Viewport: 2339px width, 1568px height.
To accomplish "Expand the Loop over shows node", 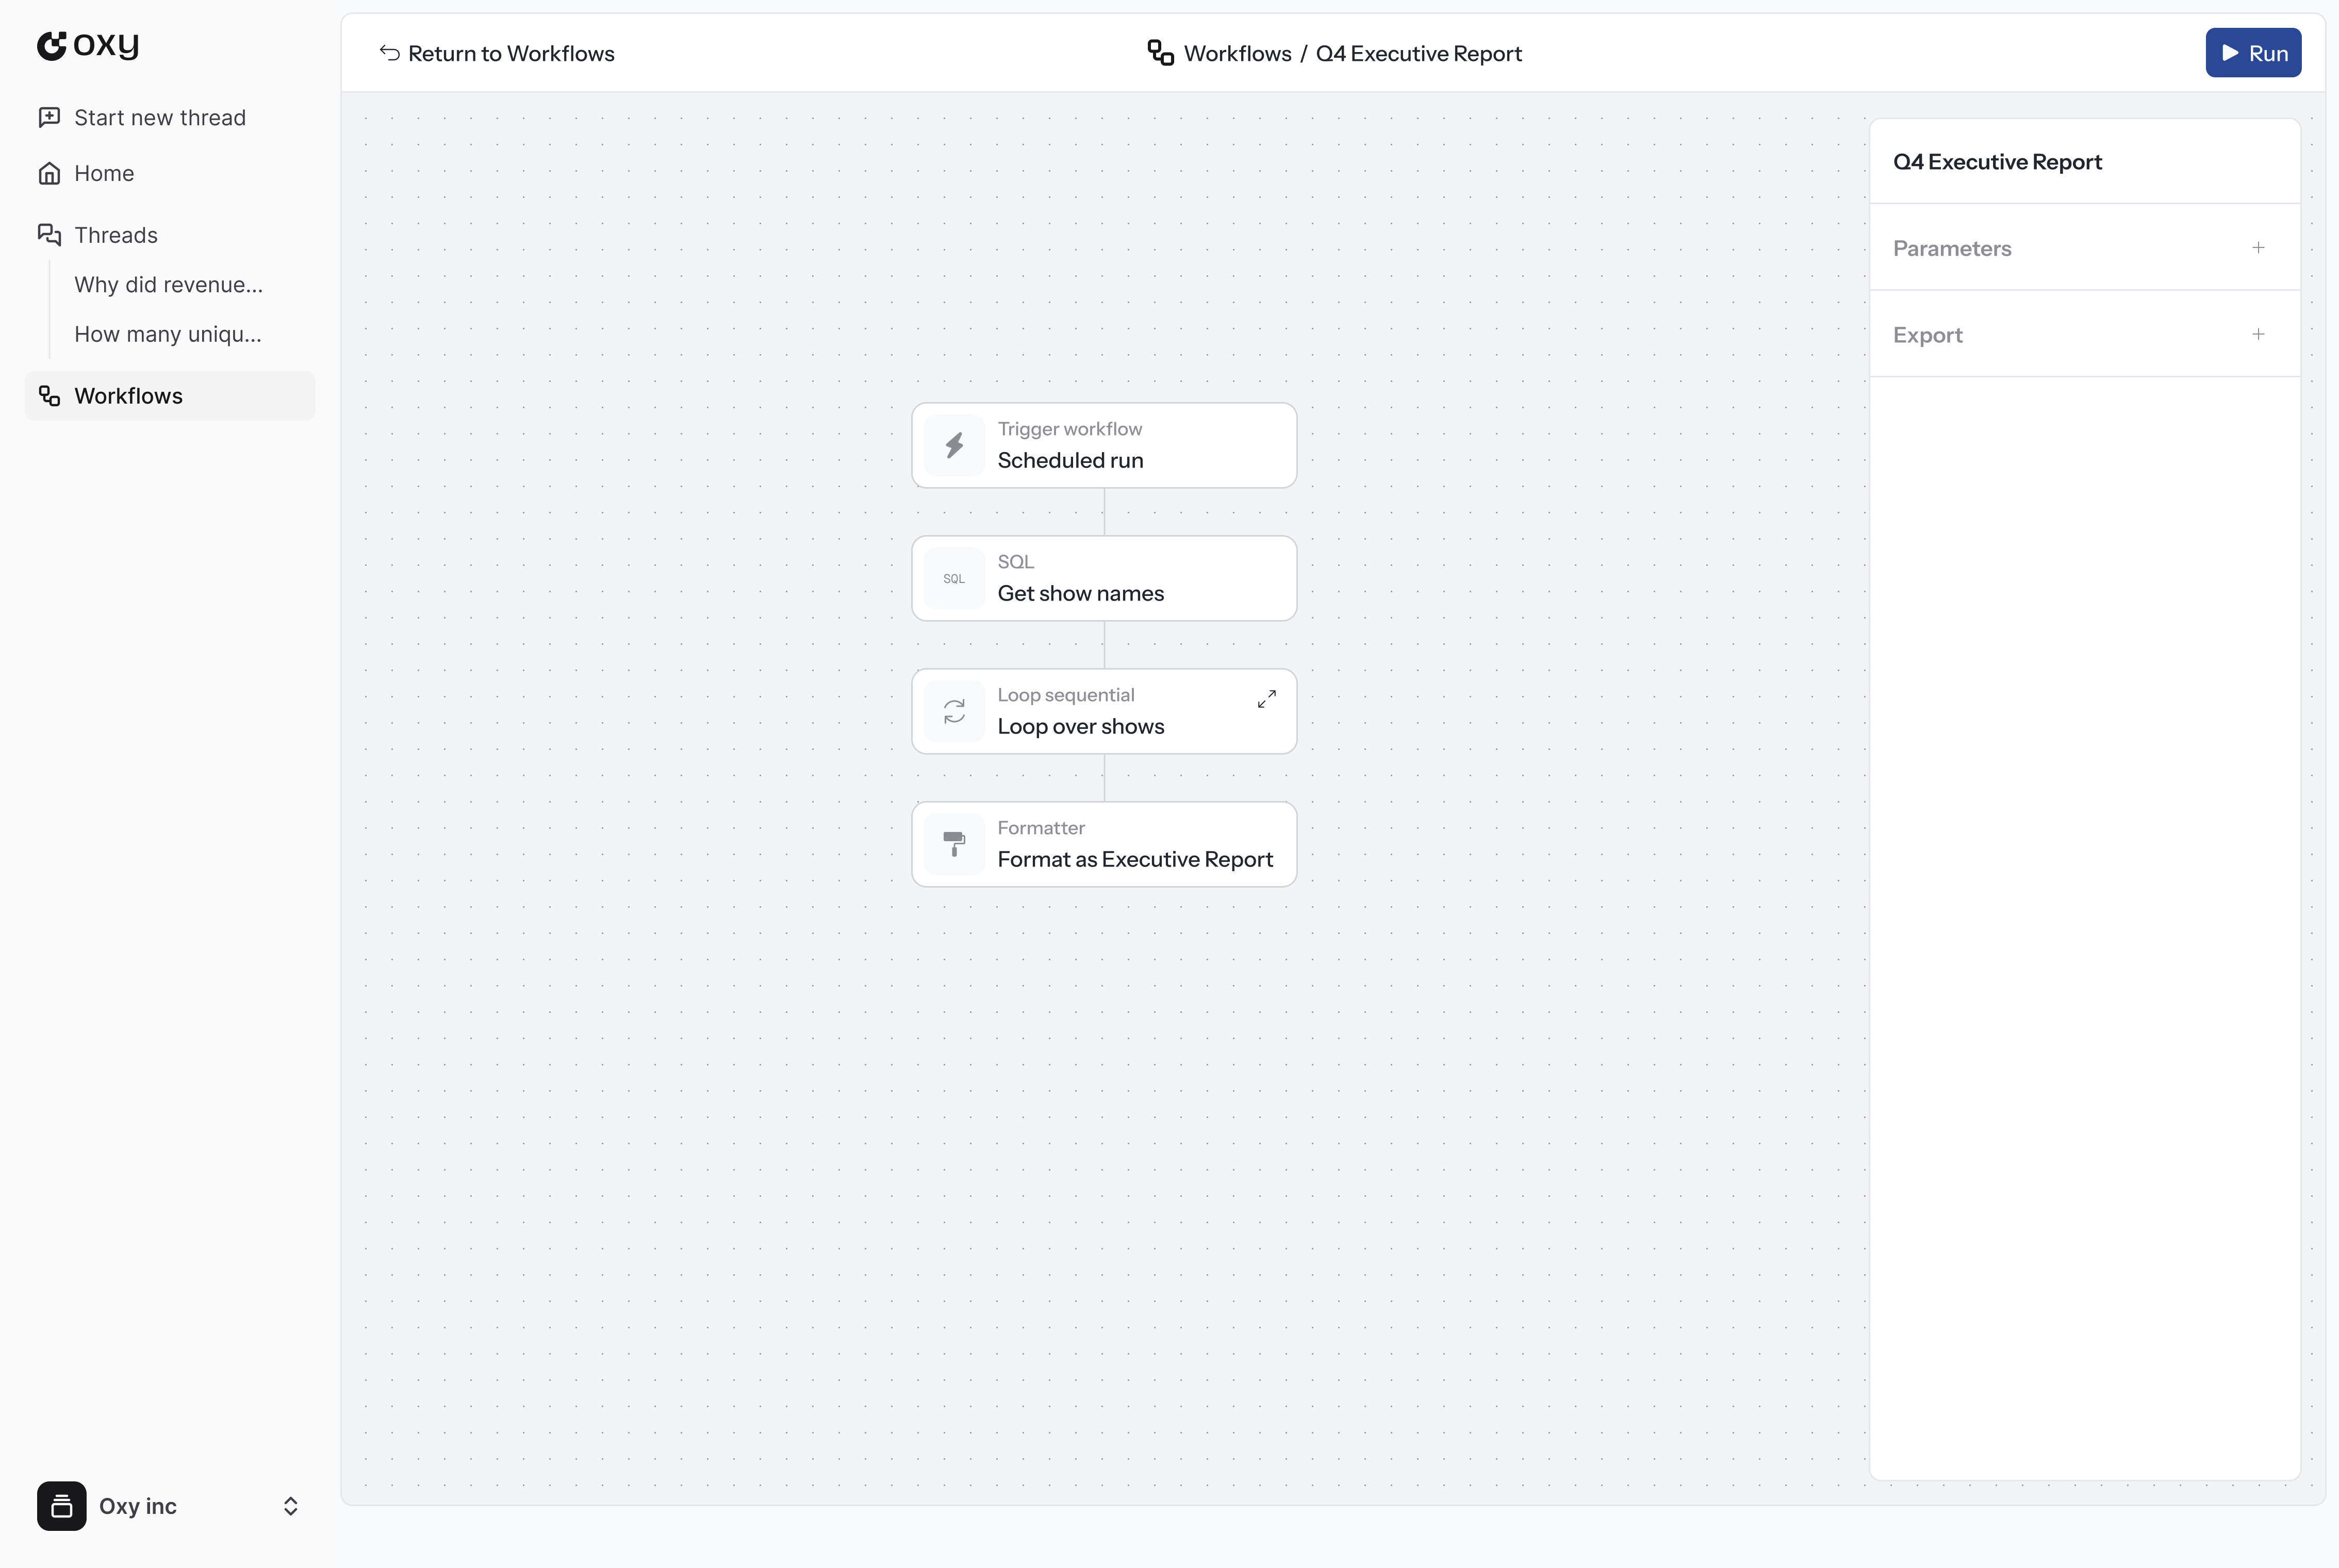I will pos(1266,699).
